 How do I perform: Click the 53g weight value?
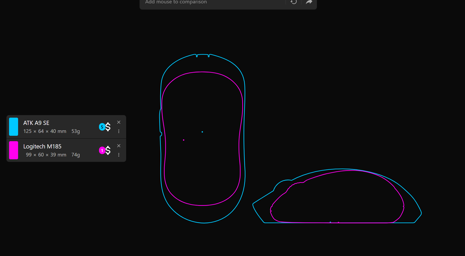point(76,131)
